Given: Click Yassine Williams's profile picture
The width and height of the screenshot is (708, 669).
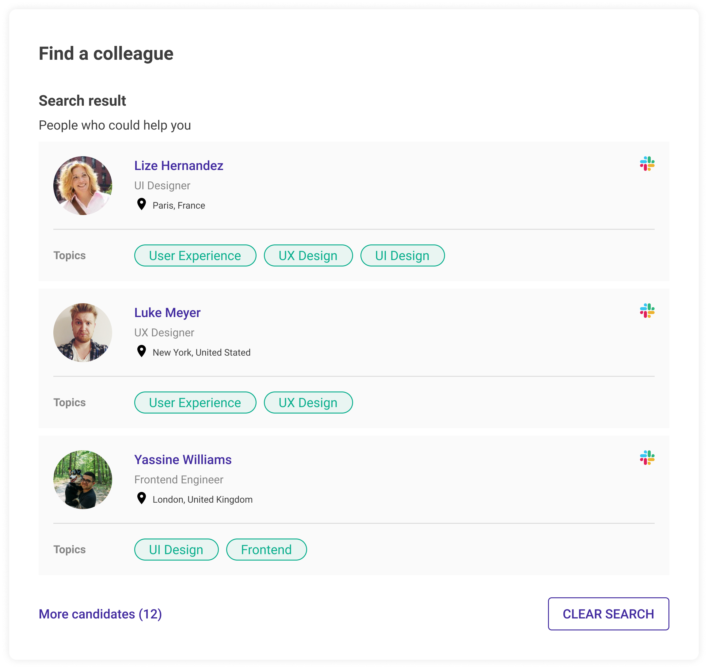Looking at the screenshot, I should click(x=82, y=479).
